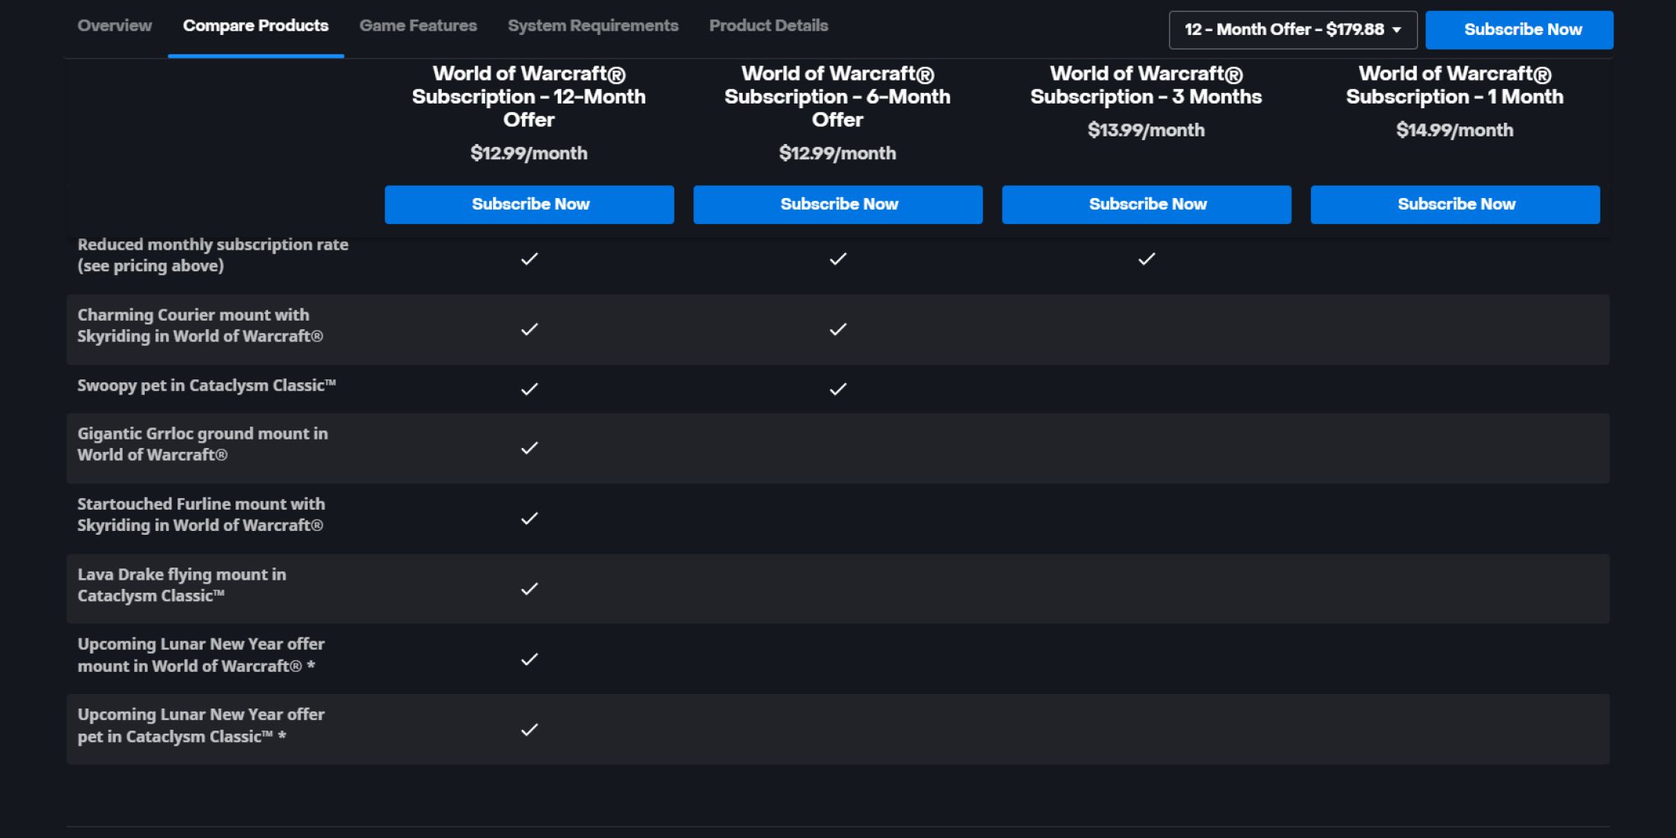Click checkmark in Gigantic Grrloc mount row
The image size is (1676, 838).
[529, 448]
